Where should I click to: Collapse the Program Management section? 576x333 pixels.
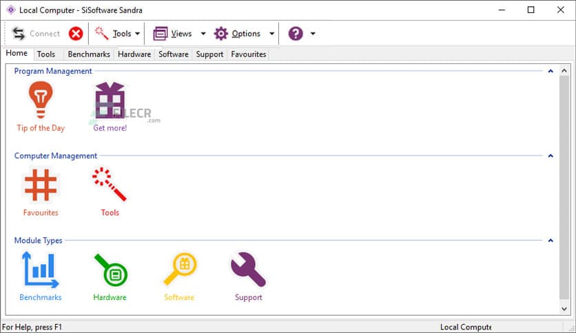tap(551, 71)
